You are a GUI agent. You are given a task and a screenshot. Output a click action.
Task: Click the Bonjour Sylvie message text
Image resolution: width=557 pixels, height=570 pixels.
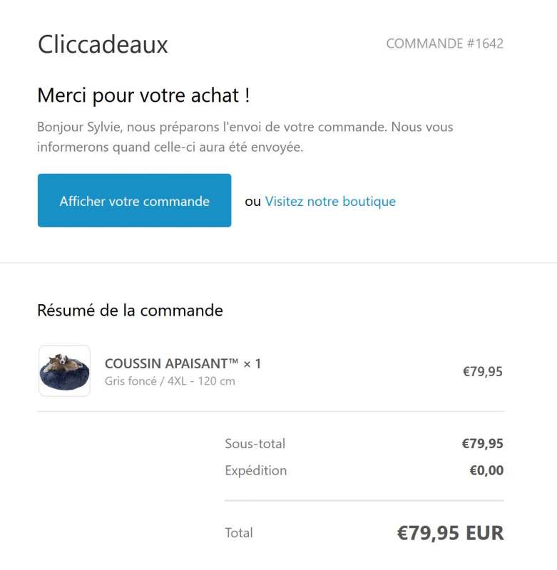pos(245,137)
